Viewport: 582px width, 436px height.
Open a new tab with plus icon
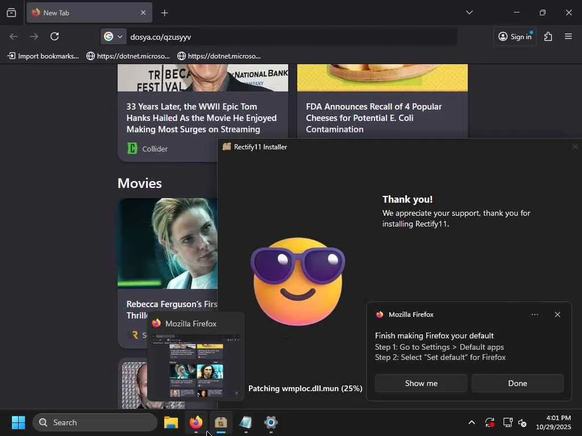coord(164,13)
